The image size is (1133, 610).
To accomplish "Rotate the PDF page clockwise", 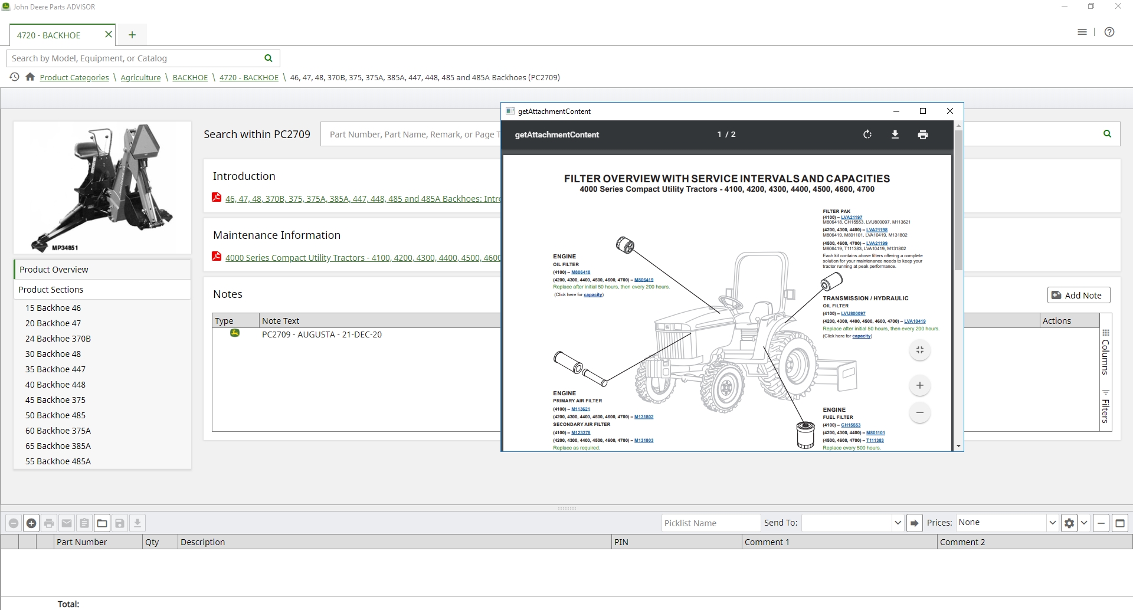I will (x=867, y=135).
